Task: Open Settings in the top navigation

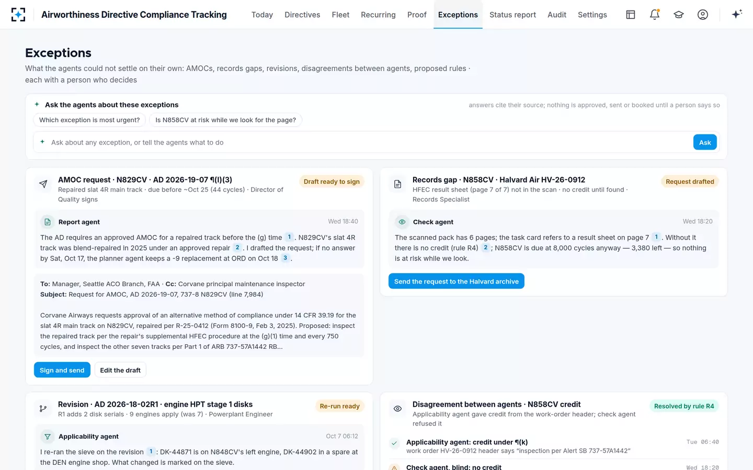Action: click(592, 15)
